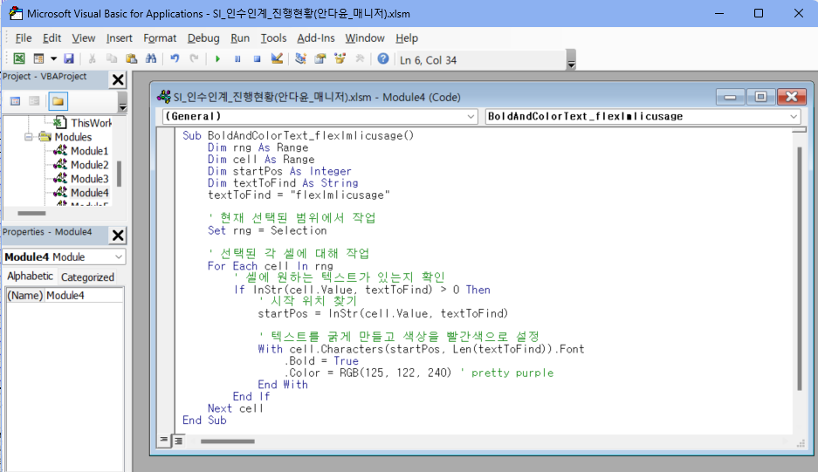The height and width of the screenshot is (472, 818).
Task: Click the Insert UserForm icon
Action: click(x=38, y=58)
